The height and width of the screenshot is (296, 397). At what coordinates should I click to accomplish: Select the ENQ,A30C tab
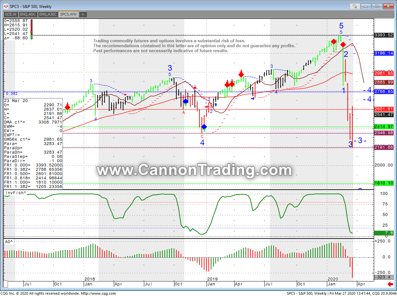pyautogui.click(x=48, y=14)
